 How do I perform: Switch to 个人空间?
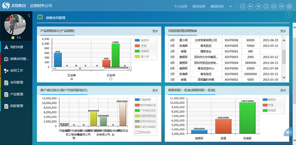click(180, 6)
